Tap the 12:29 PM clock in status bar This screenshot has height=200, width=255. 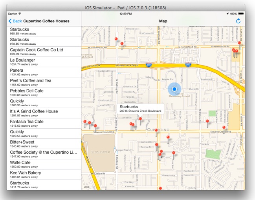(x=126, y=14)
